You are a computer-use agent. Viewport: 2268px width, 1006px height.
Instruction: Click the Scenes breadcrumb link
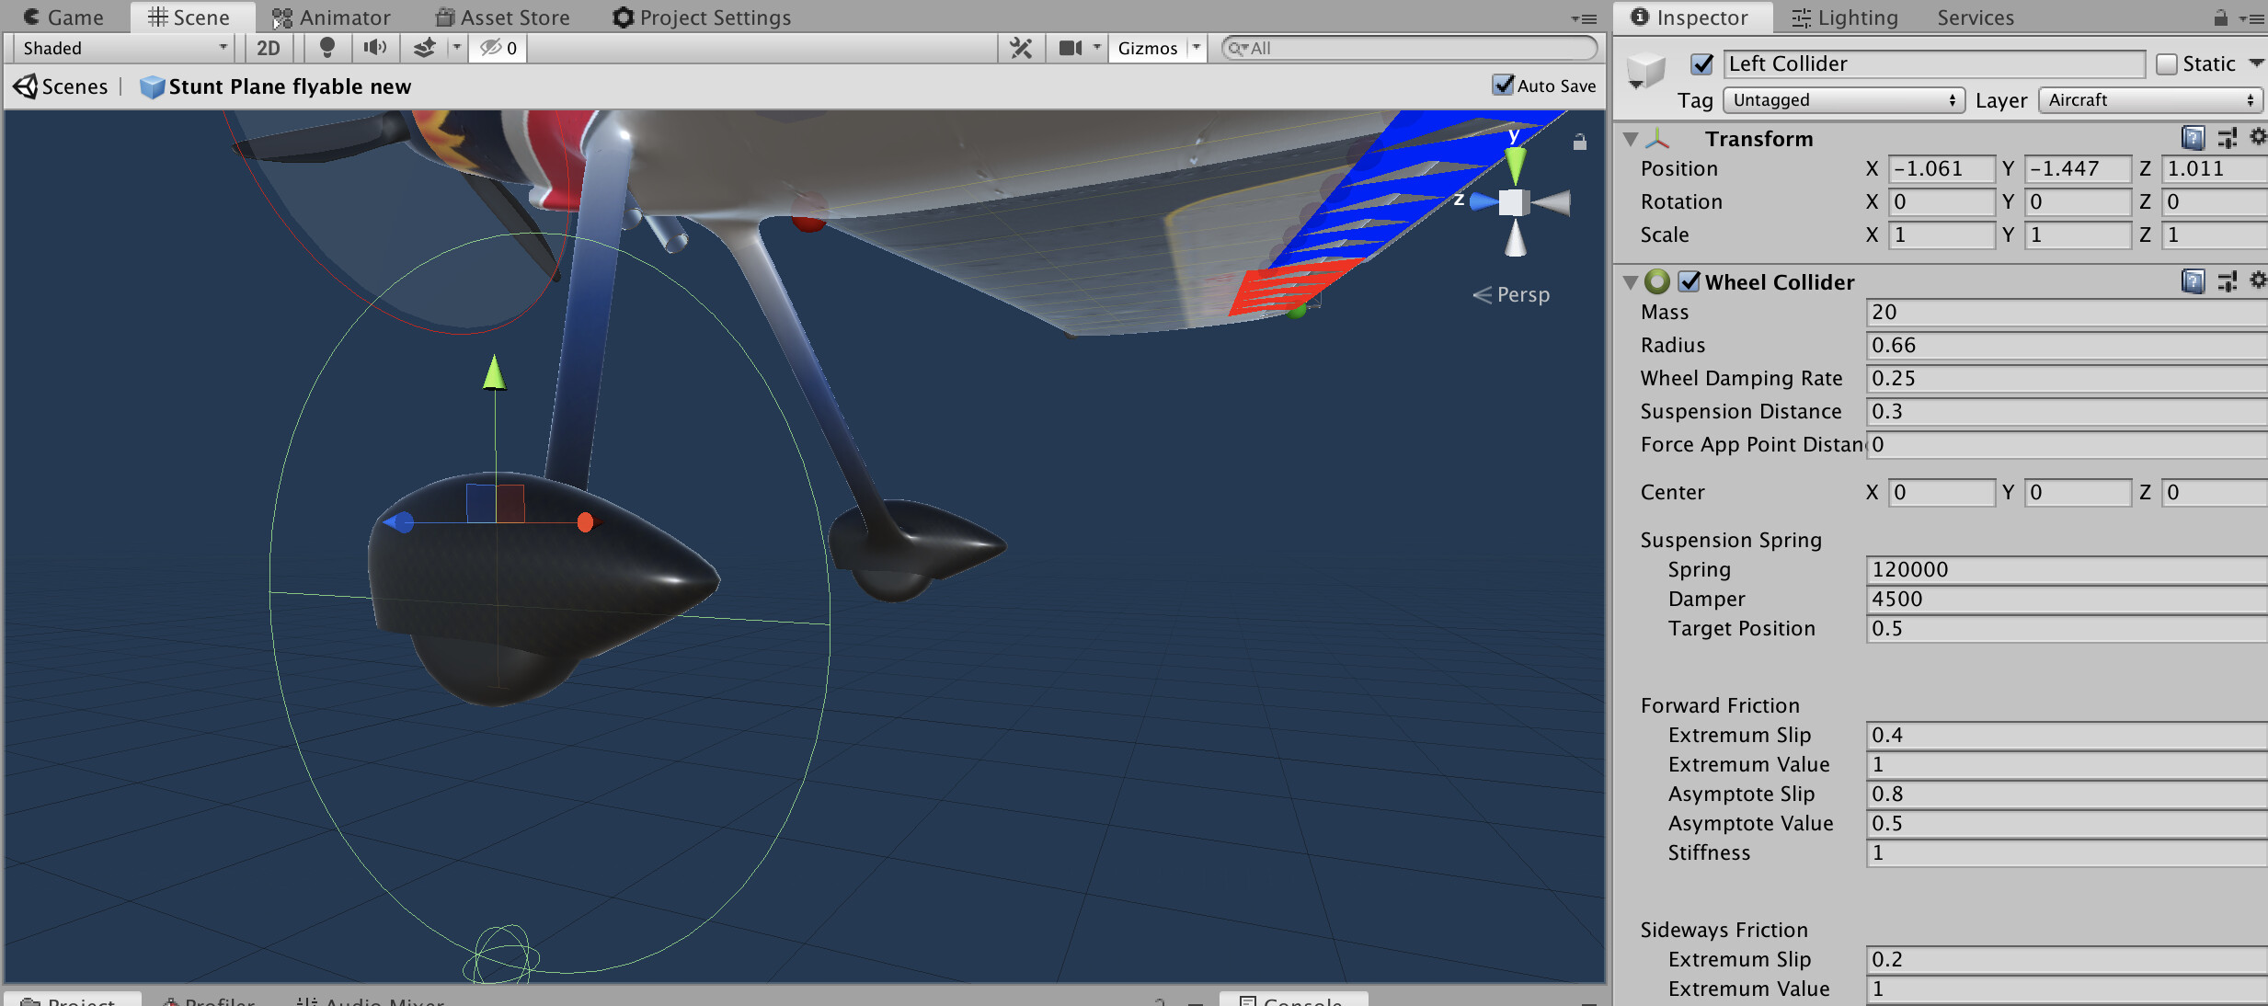point(74,86)
